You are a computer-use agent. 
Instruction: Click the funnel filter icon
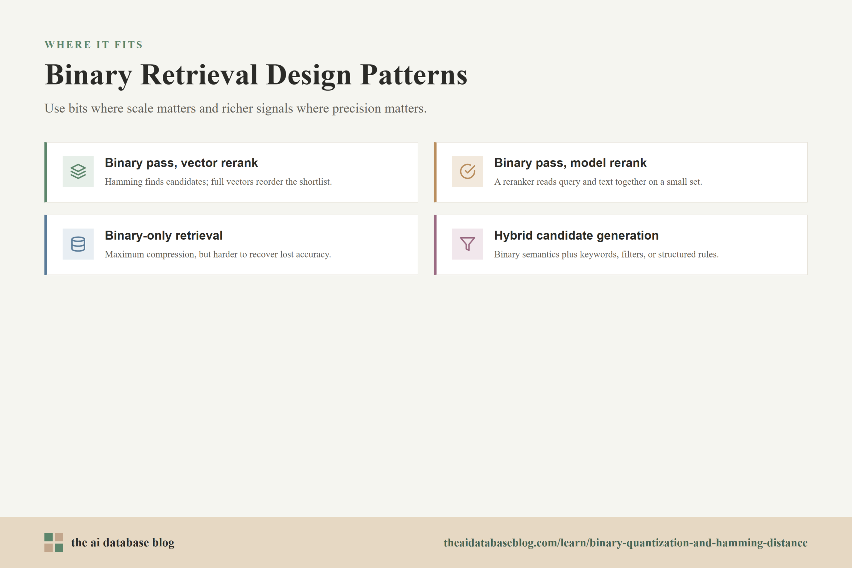point(467,244)
